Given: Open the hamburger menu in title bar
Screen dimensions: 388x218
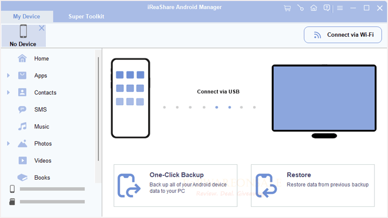Looking at the screenshot, I should point(340,8).
